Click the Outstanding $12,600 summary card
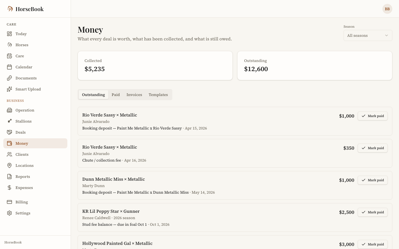 [x=315, y=66]
